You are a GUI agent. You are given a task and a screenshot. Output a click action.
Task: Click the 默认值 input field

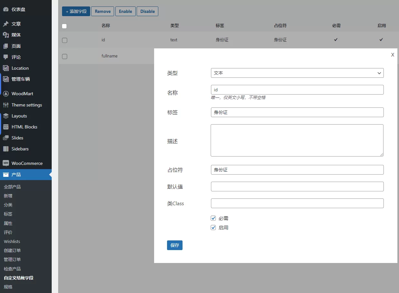click(x=297, y=187)
